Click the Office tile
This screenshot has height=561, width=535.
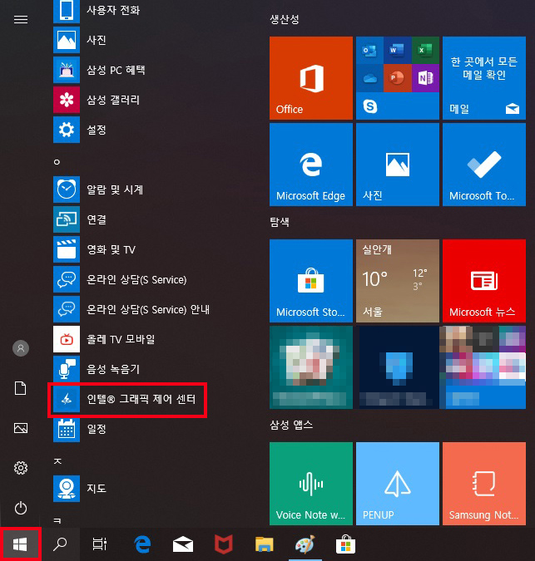pos(311,78)
